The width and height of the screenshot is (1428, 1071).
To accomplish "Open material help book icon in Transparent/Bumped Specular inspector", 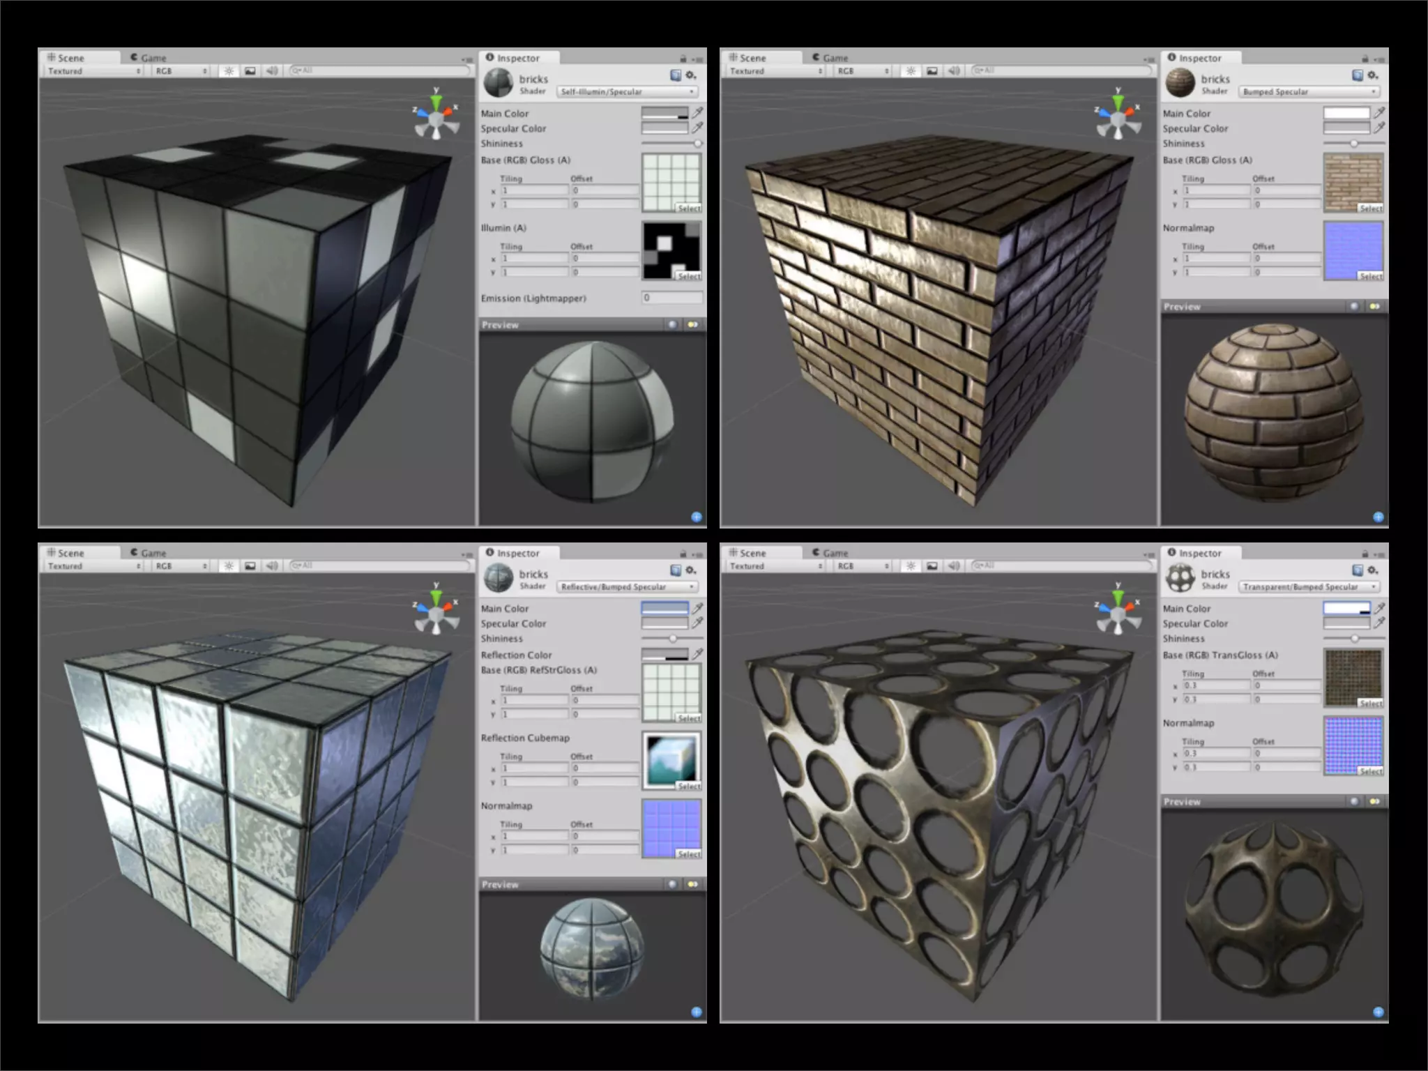I will [1358, 570].
